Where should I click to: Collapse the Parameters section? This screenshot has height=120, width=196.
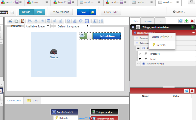pyautogui.click(x=137, y=38)
